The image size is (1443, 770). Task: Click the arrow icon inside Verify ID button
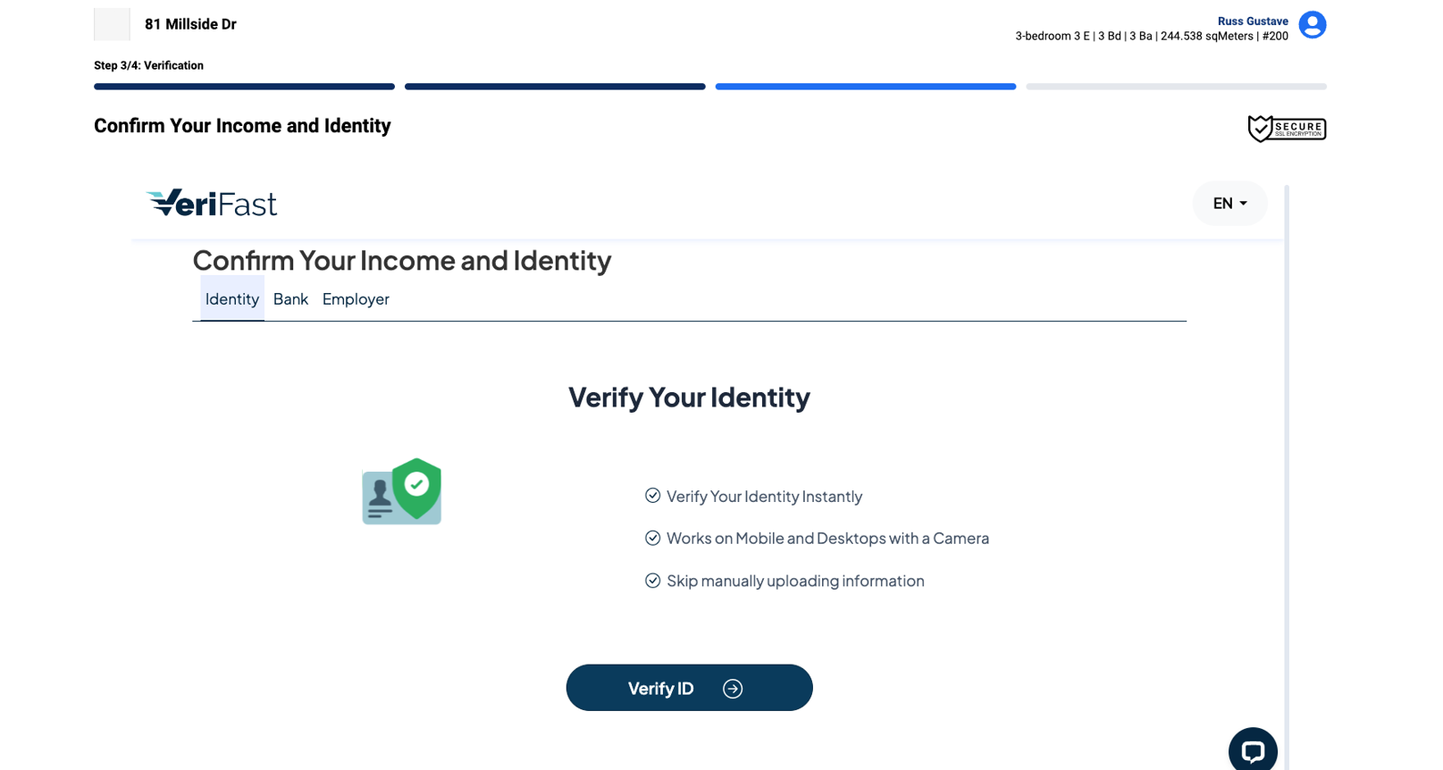pyautogui.click(x=733, y=689)
